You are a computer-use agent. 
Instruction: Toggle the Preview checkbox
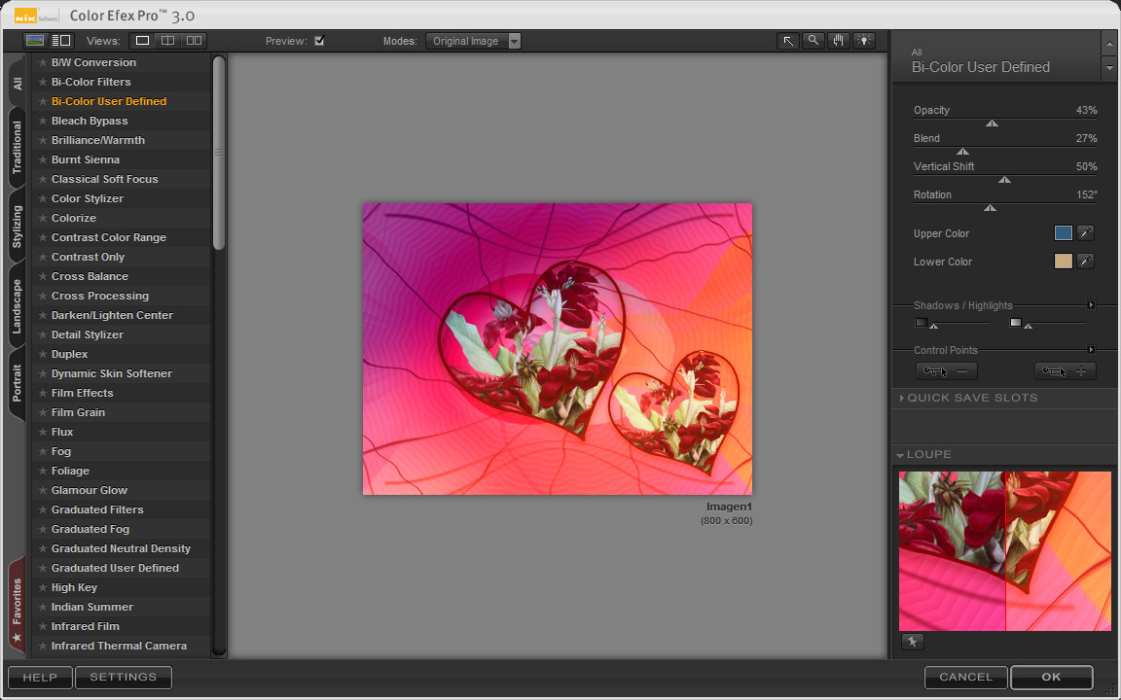pyautogui.click(x=319, y=41)
